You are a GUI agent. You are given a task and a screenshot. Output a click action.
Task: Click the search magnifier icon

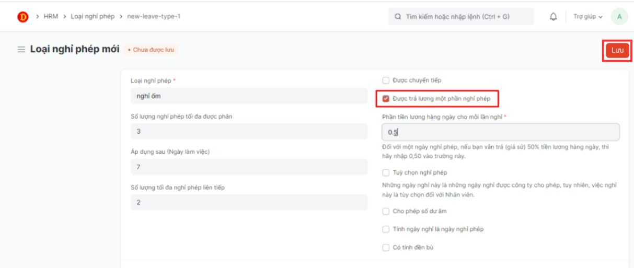[398, 17]
